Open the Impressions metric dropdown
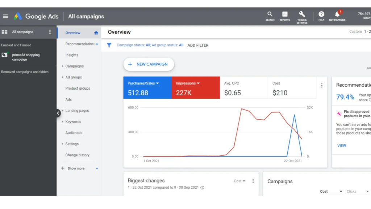 (188, 83)
